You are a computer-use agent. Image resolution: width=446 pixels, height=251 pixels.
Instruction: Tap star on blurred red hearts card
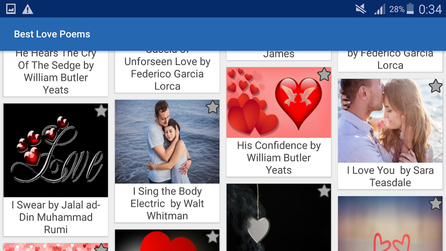click(x=436, y=203)
